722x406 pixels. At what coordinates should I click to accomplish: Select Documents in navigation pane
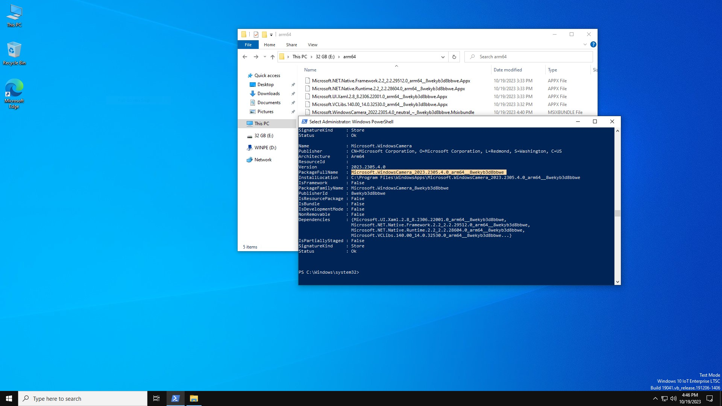coord(269,103)
